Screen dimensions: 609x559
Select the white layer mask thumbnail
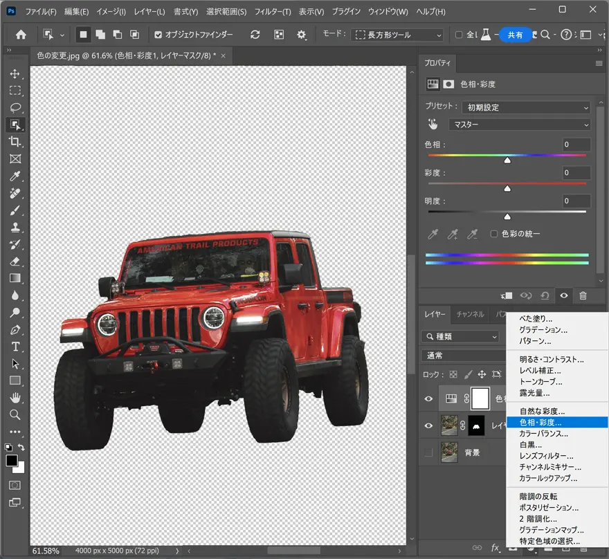(480, 398)
